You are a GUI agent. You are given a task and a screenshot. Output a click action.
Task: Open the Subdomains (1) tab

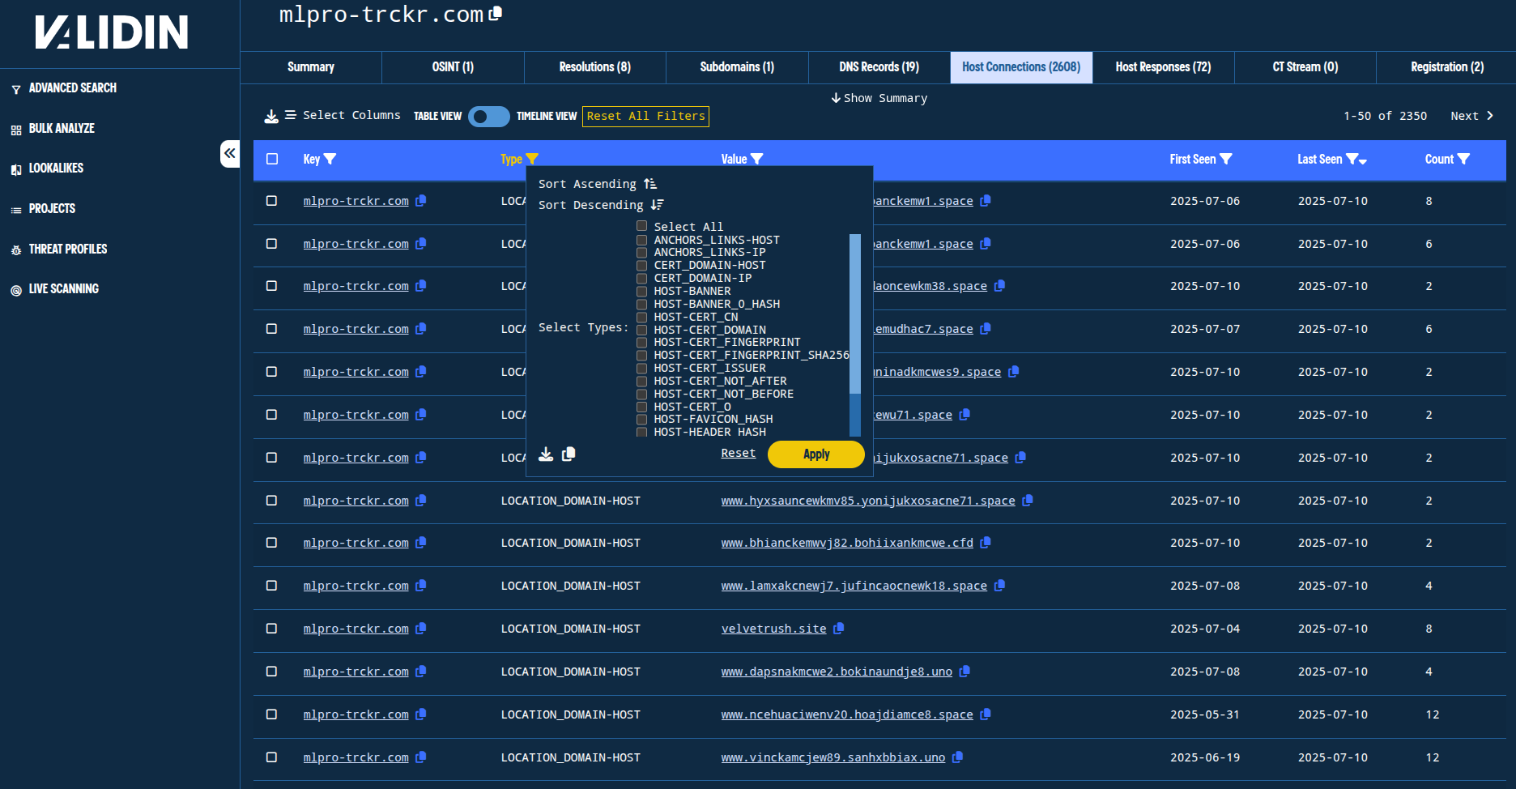737,67
